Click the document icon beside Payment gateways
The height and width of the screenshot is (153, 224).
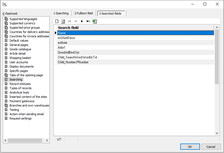point(6,101)
